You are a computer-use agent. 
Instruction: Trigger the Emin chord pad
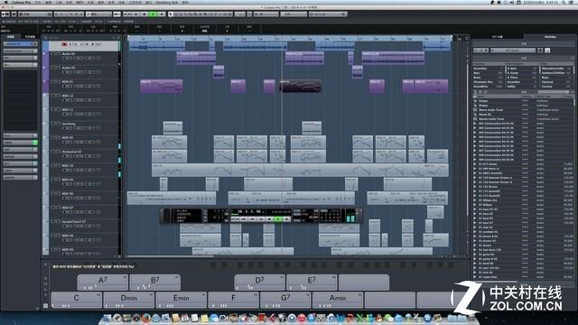181,300
